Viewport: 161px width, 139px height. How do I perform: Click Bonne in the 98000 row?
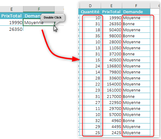(136, 36)
